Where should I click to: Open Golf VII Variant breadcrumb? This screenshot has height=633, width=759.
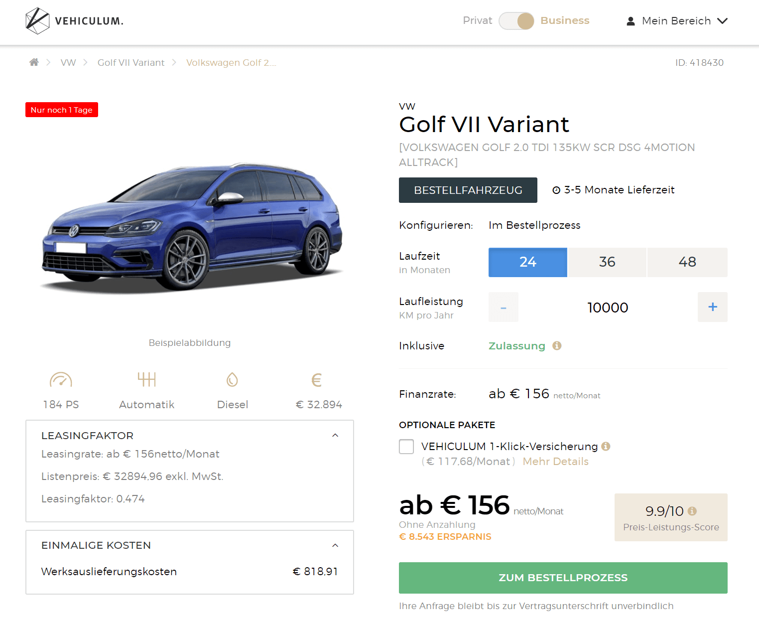131,62
